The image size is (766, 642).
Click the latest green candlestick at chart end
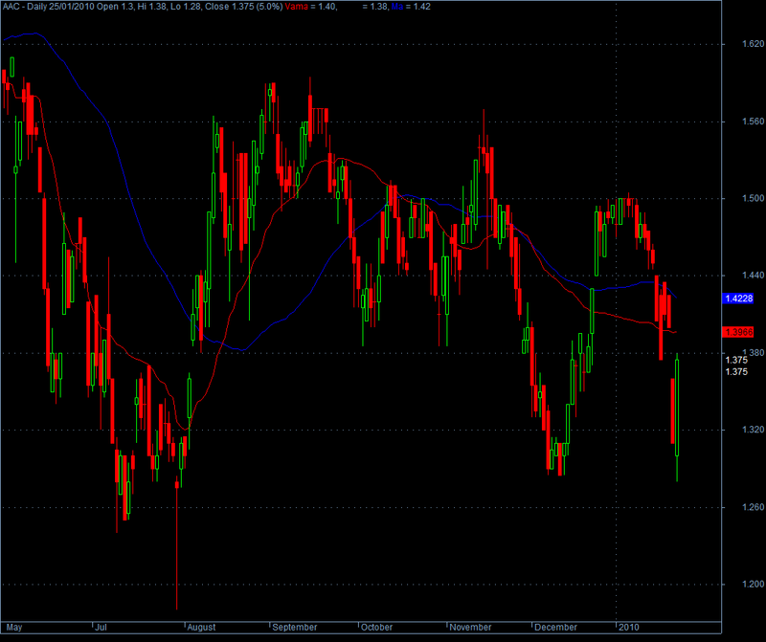[677, 408]
